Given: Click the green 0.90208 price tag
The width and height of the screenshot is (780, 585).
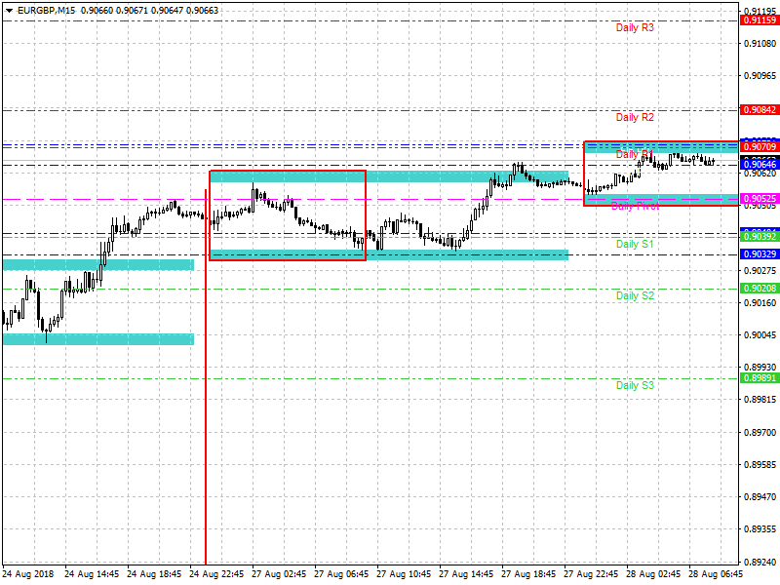Looking at the screenshot, I should click(759, 289).
